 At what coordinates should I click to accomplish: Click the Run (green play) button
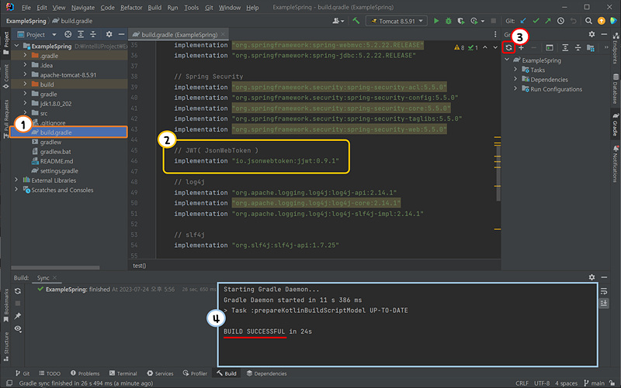436,21
